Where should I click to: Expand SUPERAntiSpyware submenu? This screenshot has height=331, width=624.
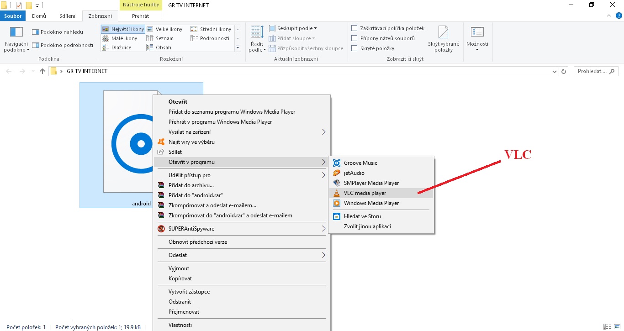point(241,229)
